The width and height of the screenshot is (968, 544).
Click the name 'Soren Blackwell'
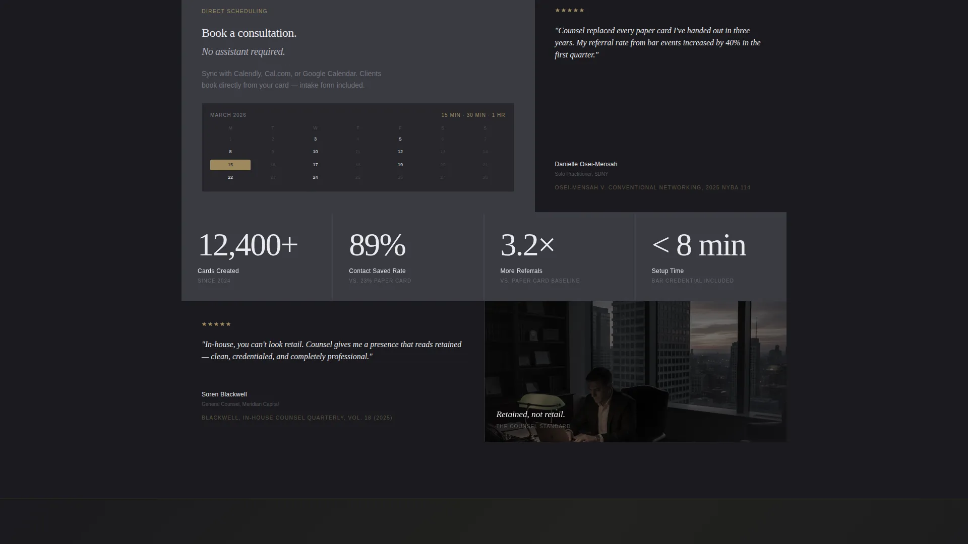[x=224, y=394]
